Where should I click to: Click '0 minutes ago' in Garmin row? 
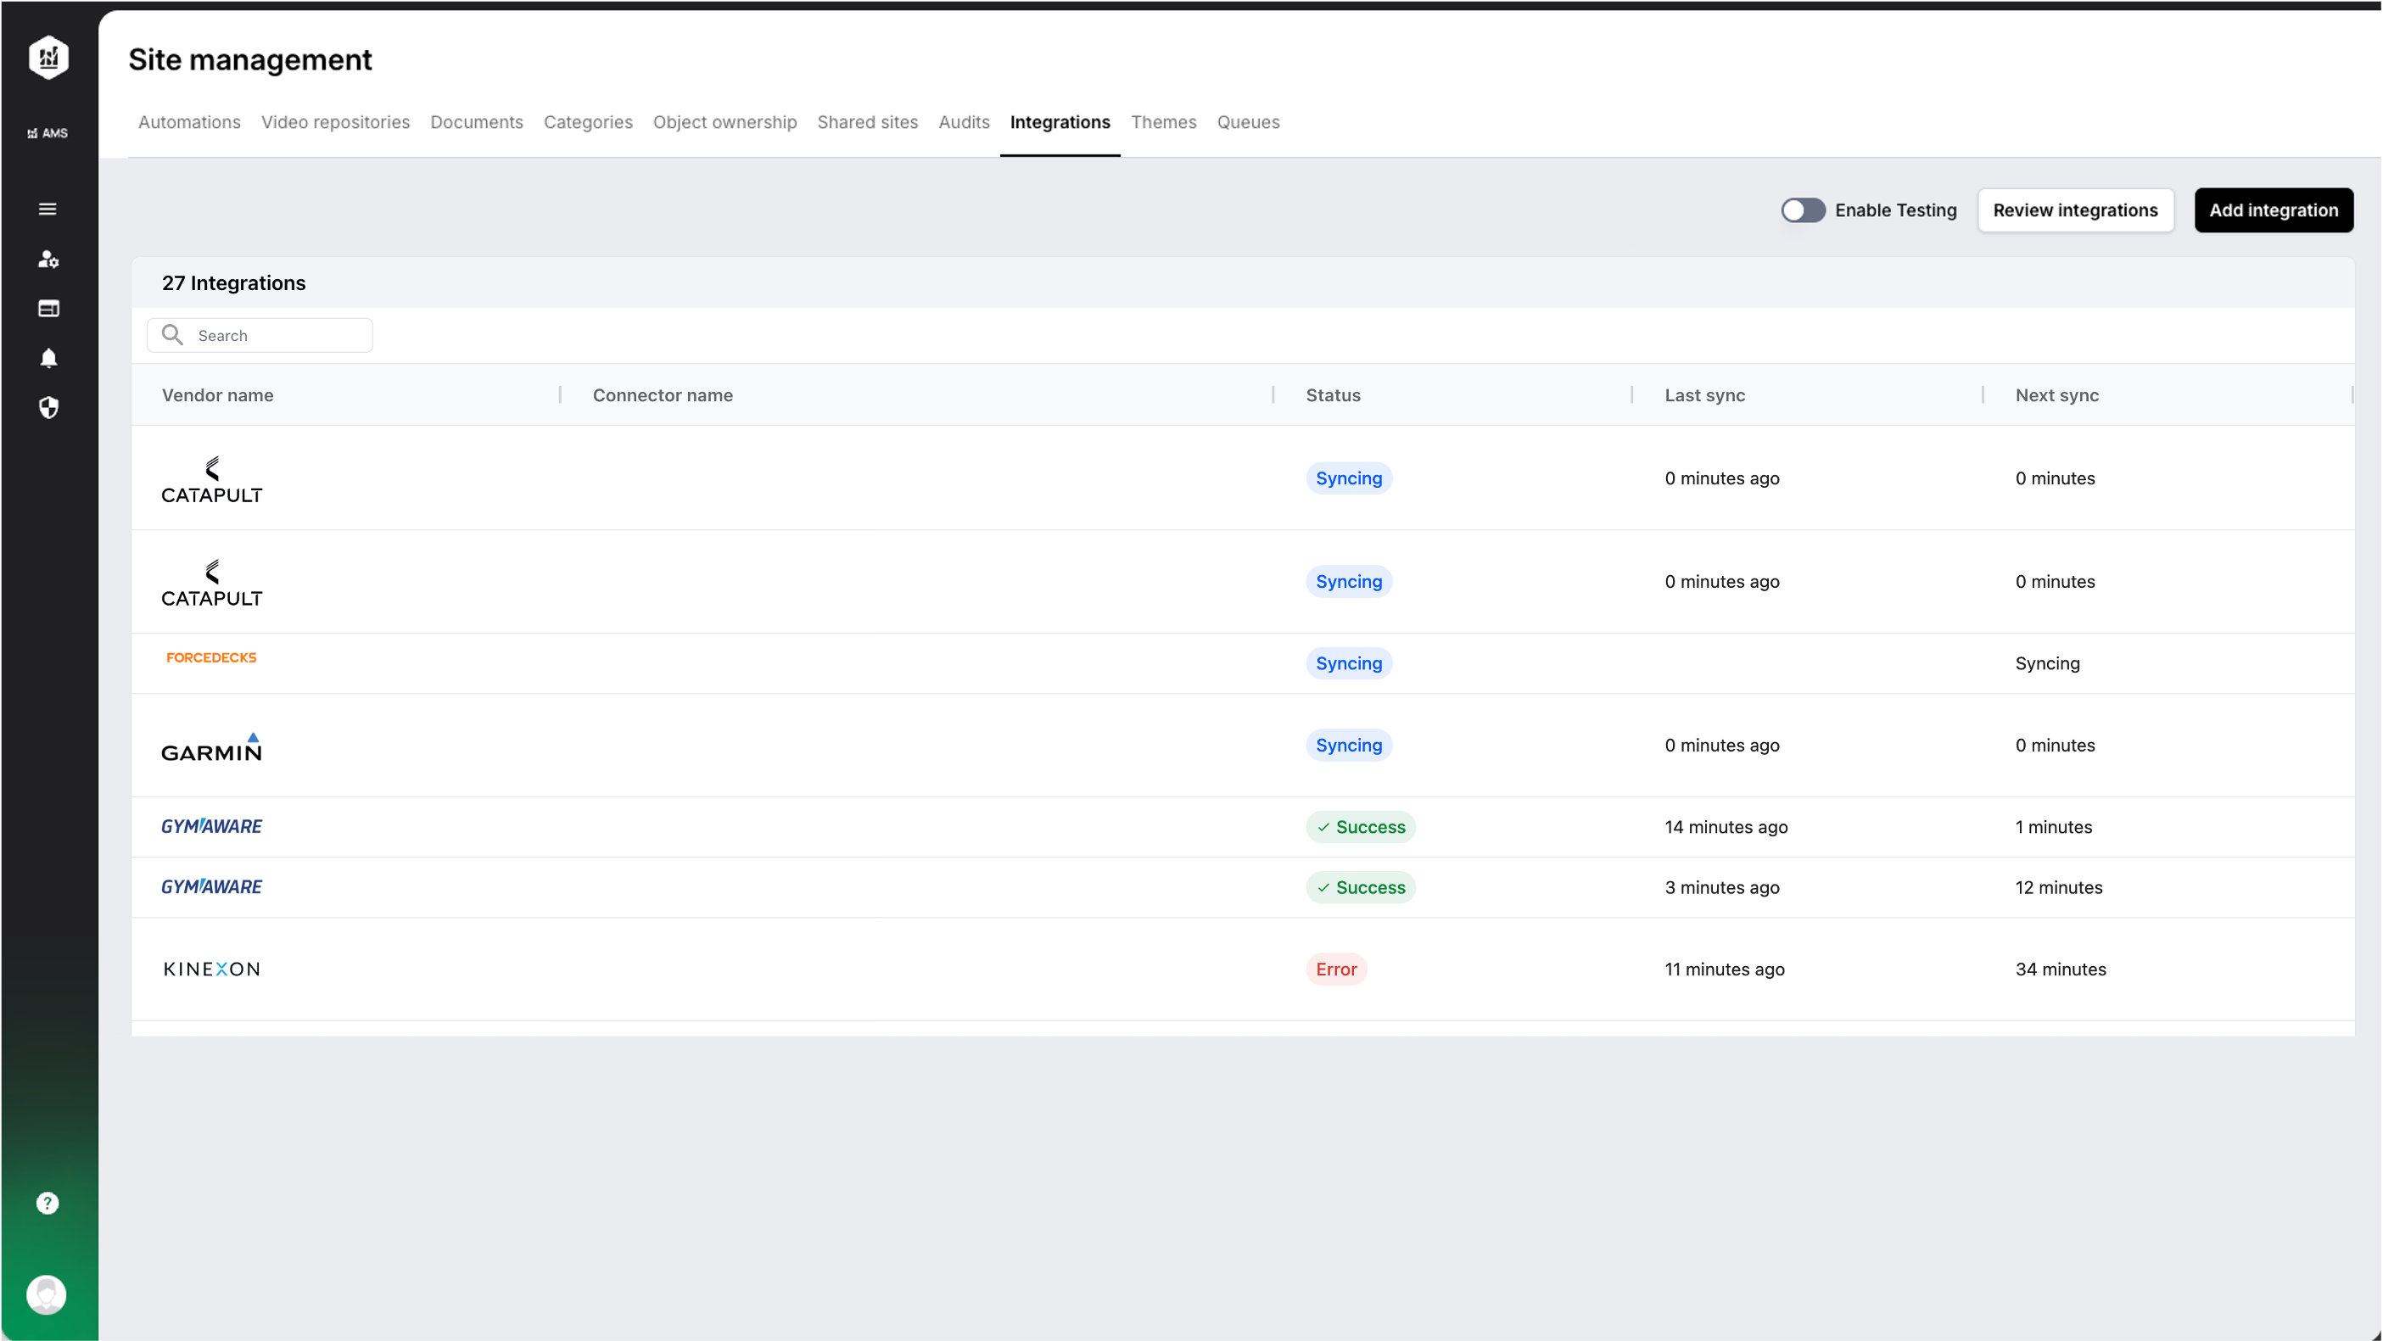[1721, 746]
